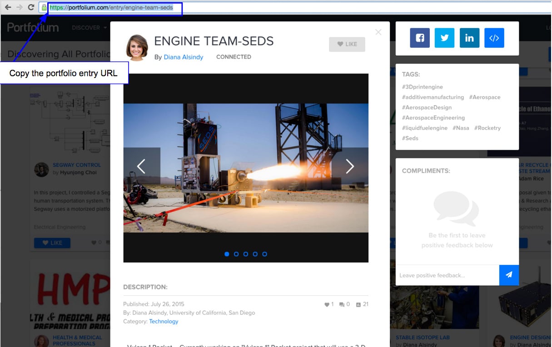Share entry on LinkedIn
This screenshot has width=552, height=347.
click(469, 38)
